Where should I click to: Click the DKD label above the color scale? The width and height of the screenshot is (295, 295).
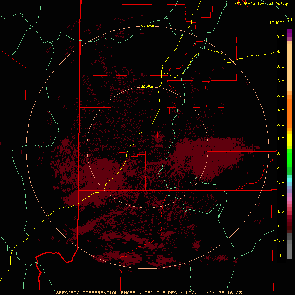288,19
